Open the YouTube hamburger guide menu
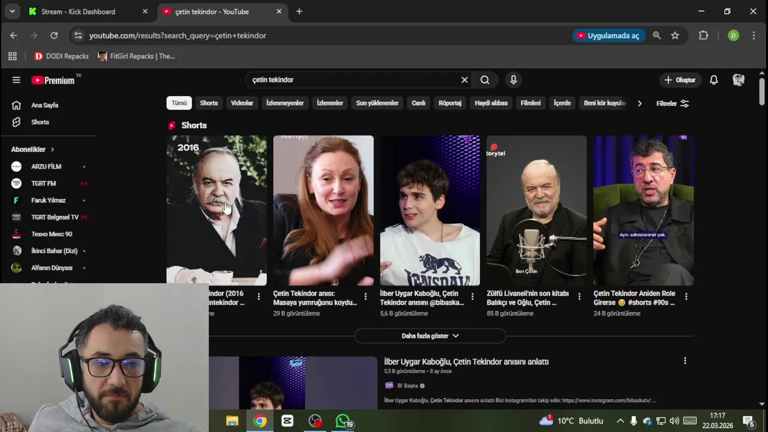The image size is (768, 432). point(16,80)
